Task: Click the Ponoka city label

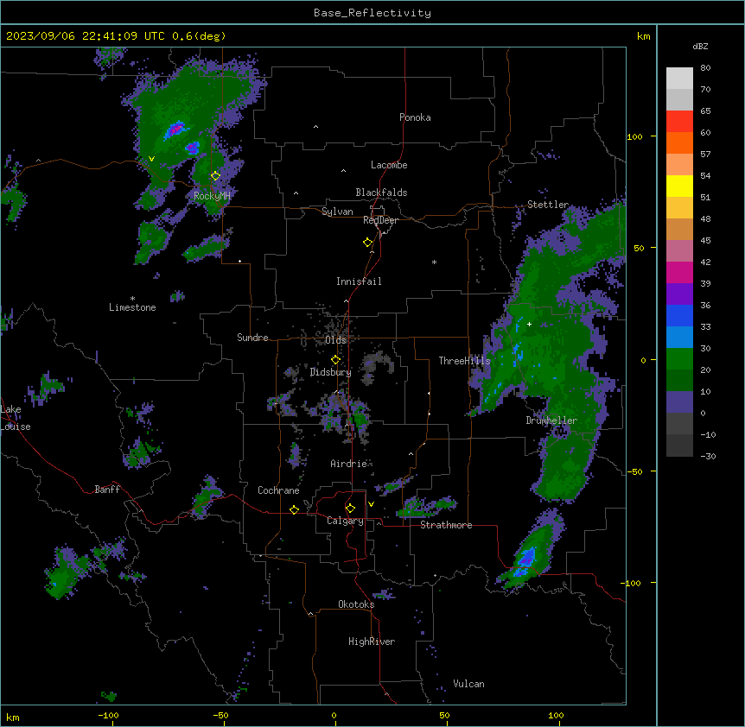Action: (415, 117)
